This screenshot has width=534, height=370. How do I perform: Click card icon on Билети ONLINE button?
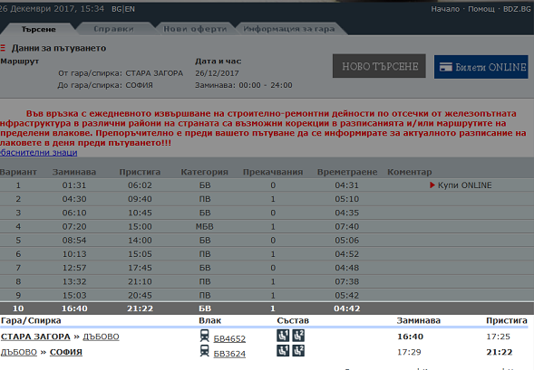(446, 67)
